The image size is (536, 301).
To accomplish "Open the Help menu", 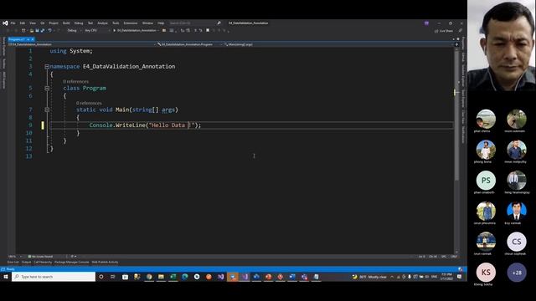I will click(x=161, y=23).
